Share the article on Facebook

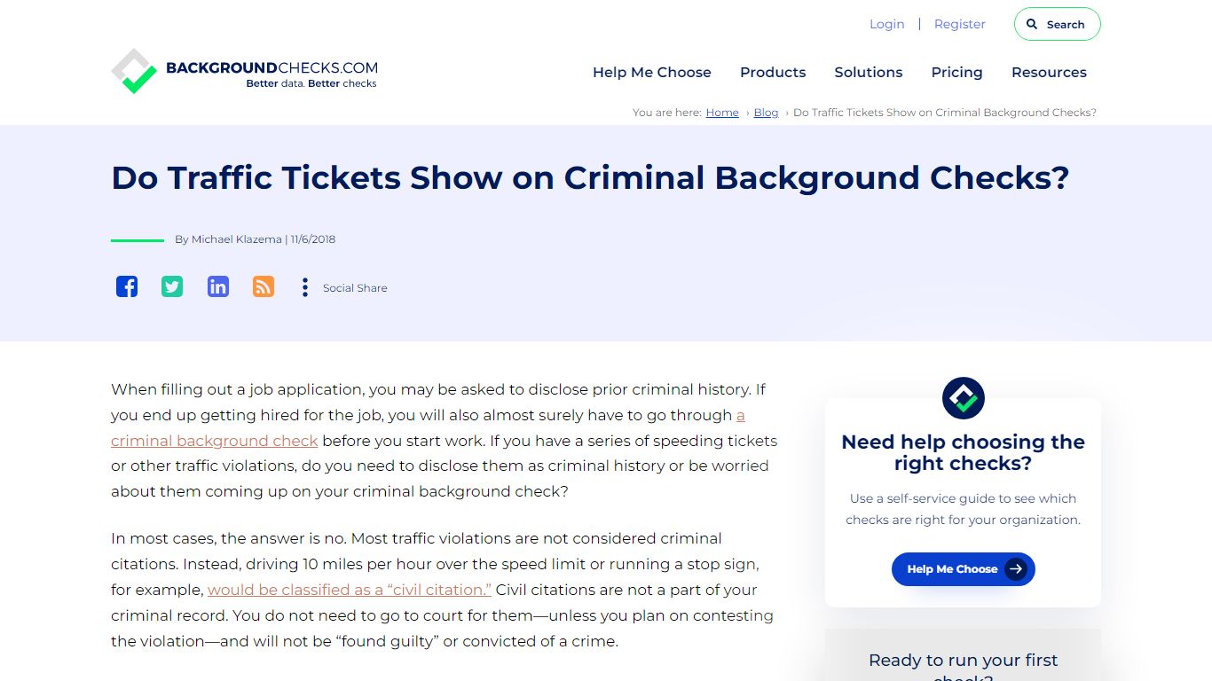tap(127, 286)
